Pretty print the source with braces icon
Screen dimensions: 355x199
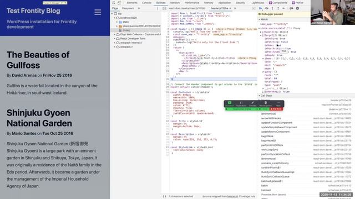(x=164, y=196)
